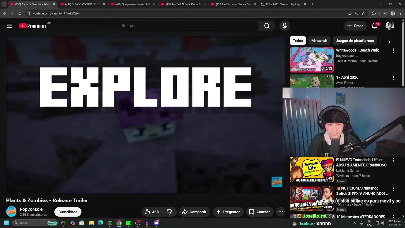Open PopConsole channel avatar

click(x=11, y=212)
